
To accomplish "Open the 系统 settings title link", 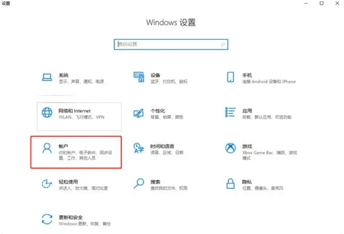I will pos(63,76).
